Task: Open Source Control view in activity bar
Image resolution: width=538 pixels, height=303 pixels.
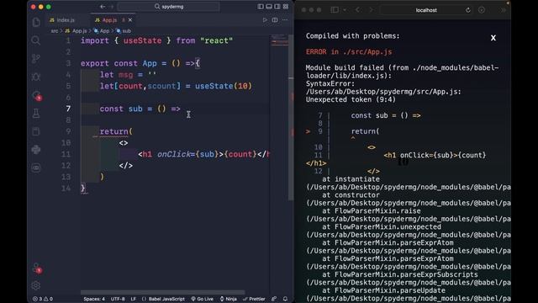Action: pyautogui.click(x=36, y=59)
